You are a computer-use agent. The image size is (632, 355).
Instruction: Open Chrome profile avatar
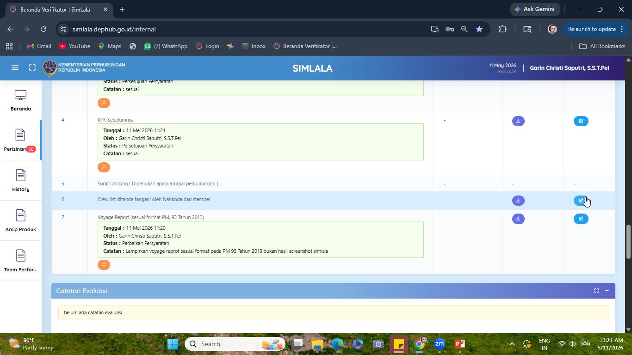(x=552, y=29)
